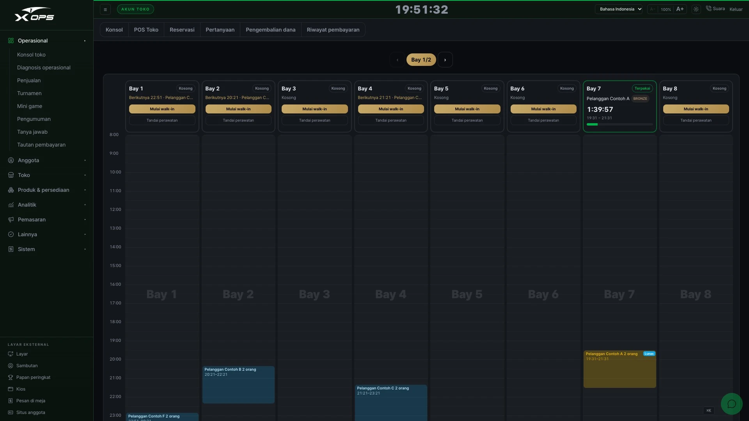Click Bay 7 session progress bar
The height and width of the screenshot is (421, 749).
pos(619,124)
